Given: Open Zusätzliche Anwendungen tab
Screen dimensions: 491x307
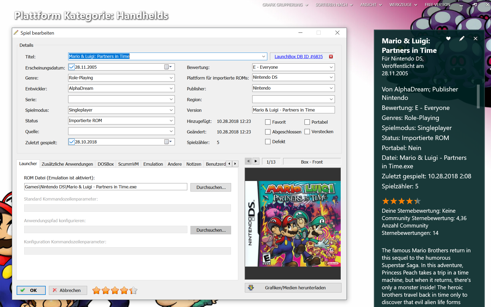Looking at the screenshot, I should (x=67, y=164).
